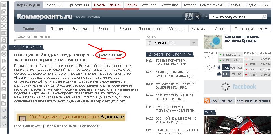The height and width of the screenshot is (139, 273).
Task: Select the Бизнес section
Action: pos(104,29)
